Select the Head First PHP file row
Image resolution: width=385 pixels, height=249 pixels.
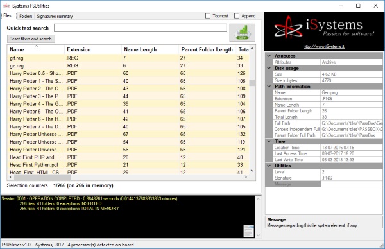pos(128,157)
